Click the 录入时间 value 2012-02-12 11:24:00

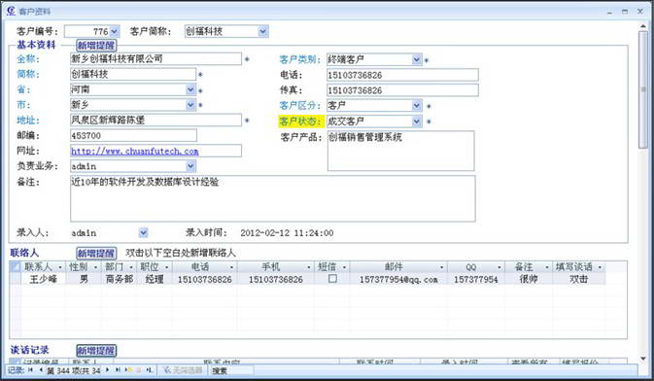pyautogui.click(x=287, y=233)
